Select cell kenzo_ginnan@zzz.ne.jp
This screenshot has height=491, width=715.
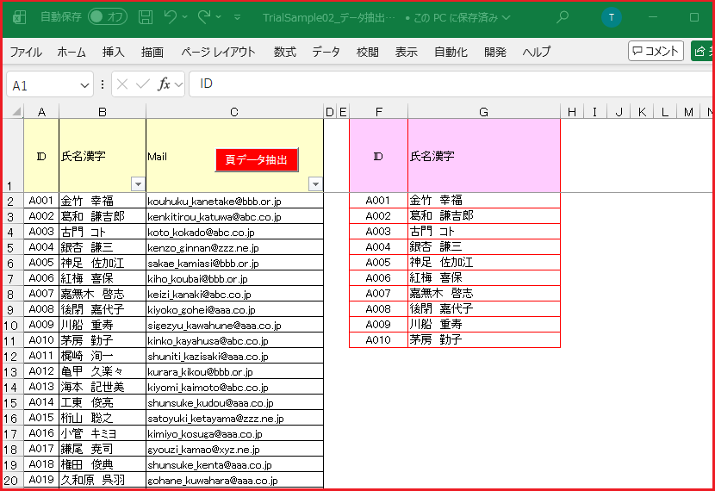point(235,247)
